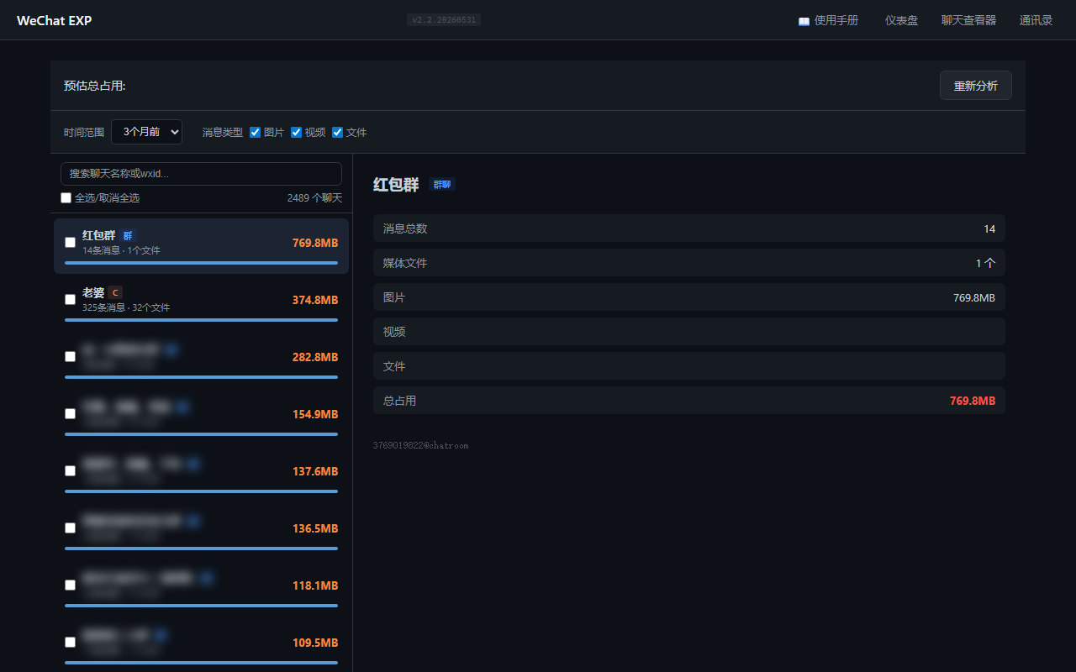Select the 老婆 chat checkbox

click(x=71, y=300)
